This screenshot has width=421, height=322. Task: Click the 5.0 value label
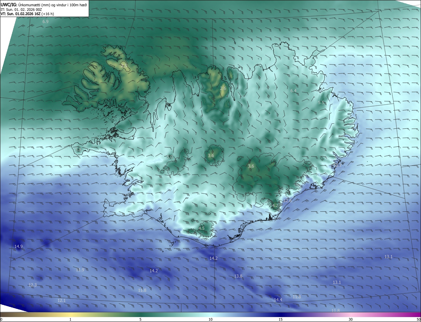(x=170, y=157)
